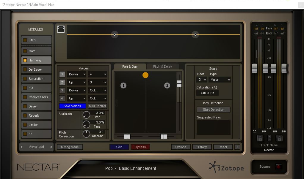This screenshot has height=179, width=304.
Task: Select the Reverb module label
Action: 34,115
